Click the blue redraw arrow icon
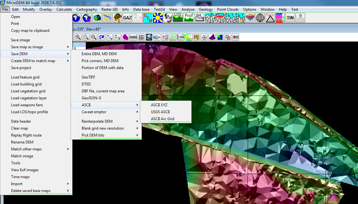The width and height of the screenshot is (358, 204). [101, 37]
